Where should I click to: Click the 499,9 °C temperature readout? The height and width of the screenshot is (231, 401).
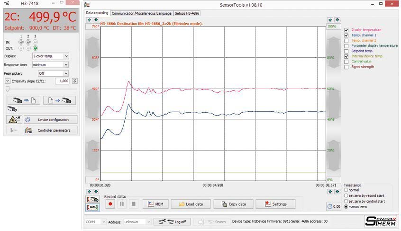(53, 17)
